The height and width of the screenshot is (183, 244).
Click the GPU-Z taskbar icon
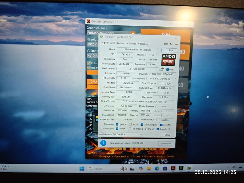pos(189,168)
